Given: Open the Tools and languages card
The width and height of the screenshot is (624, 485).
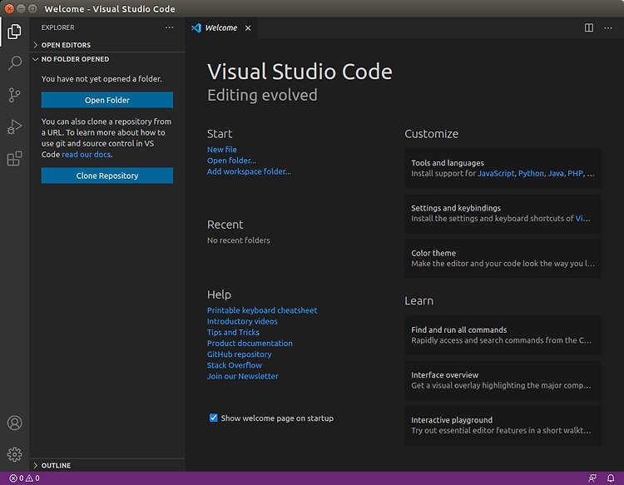Looking at the screenshot, I should tap(503, 168).
